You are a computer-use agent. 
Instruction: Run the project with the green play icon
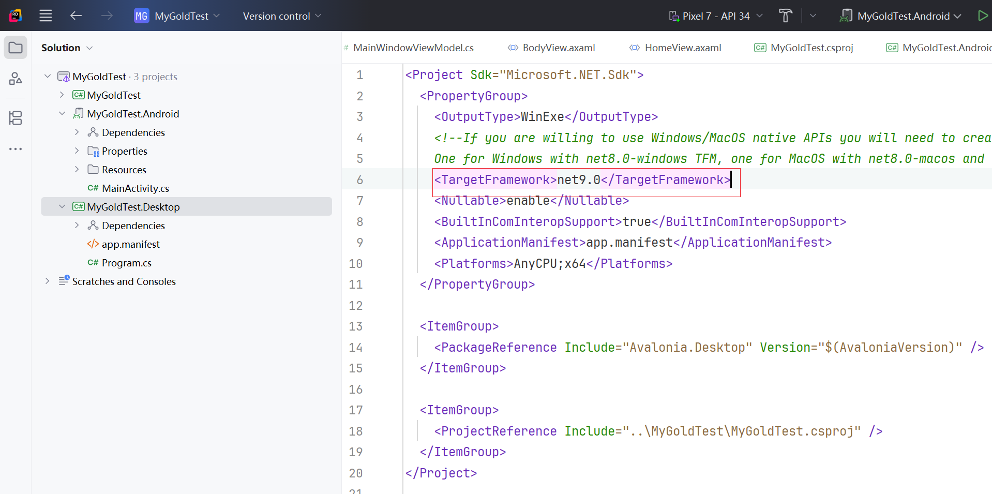(982, 16)
